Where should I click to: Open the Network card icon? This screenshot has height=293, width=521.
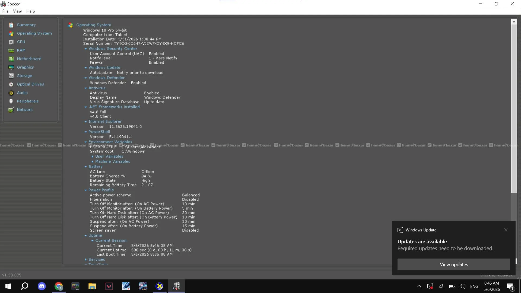tap(11, 110)
